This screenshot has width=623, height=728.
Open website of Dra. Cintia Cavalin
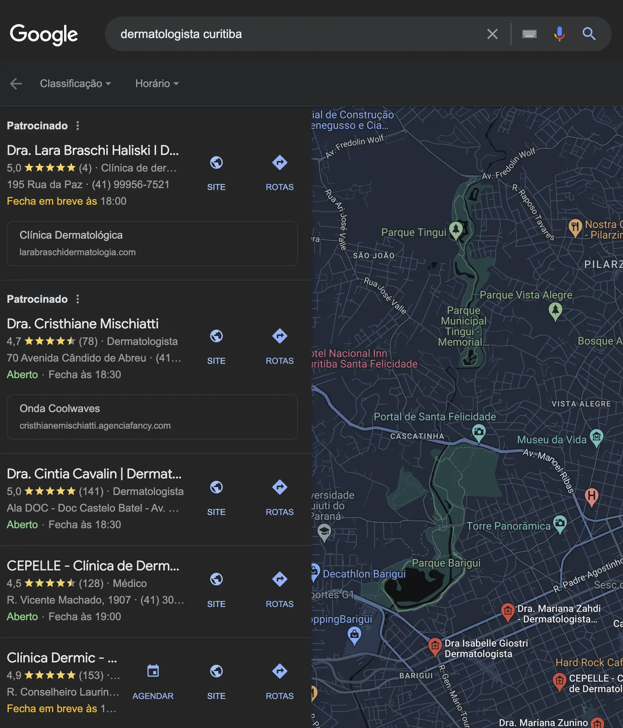pos(216,498)
